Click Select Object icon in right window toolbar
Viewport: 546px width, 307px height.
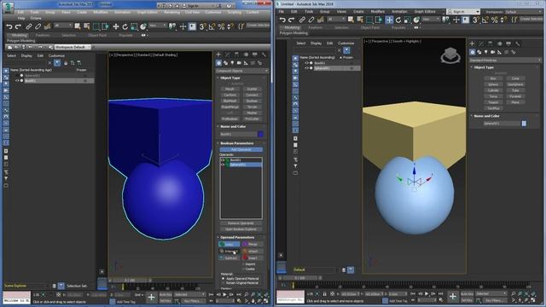pyautogui.click(x=351, y=20)
